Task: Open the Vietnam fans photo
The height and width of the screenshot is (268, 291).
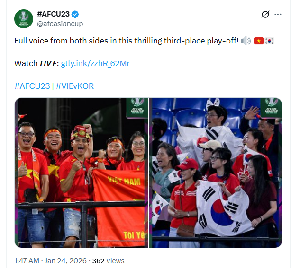Action: click(82, 173)
